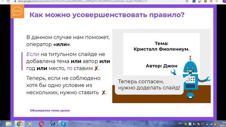Open the red browser extension icon
Screen dimensions: 226x127
coord(211,1)
